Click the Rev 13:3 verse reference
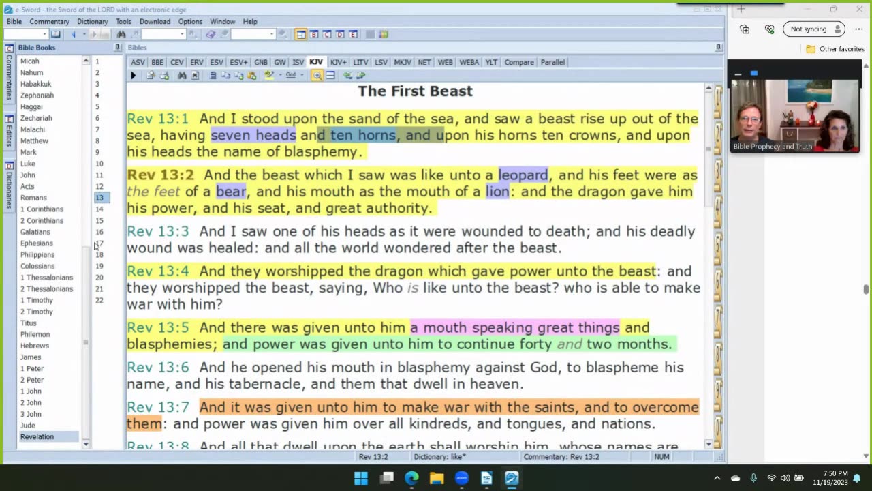 point(158,231)
